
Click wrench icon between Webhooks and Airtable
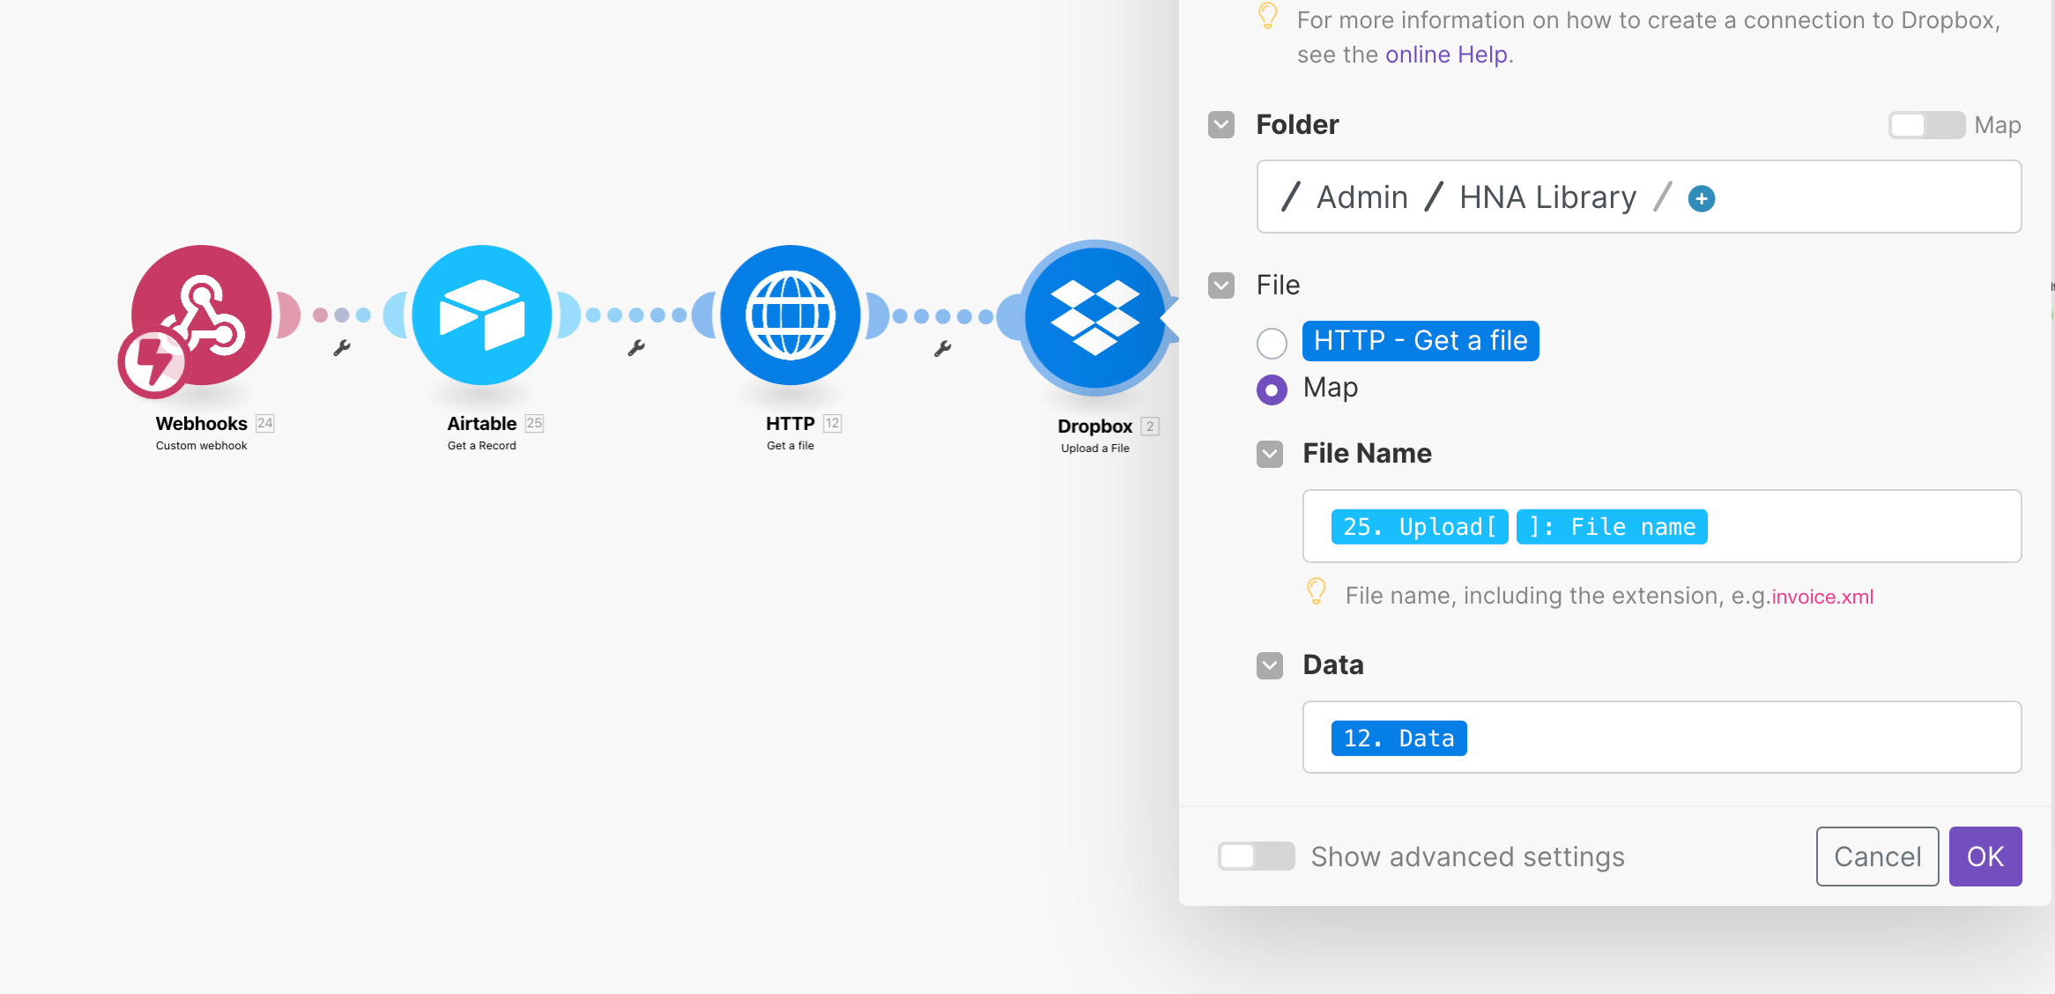click(342, 348)
